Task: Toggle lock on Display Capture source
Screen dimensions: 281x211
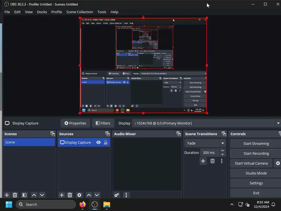Action: point(106,143)
